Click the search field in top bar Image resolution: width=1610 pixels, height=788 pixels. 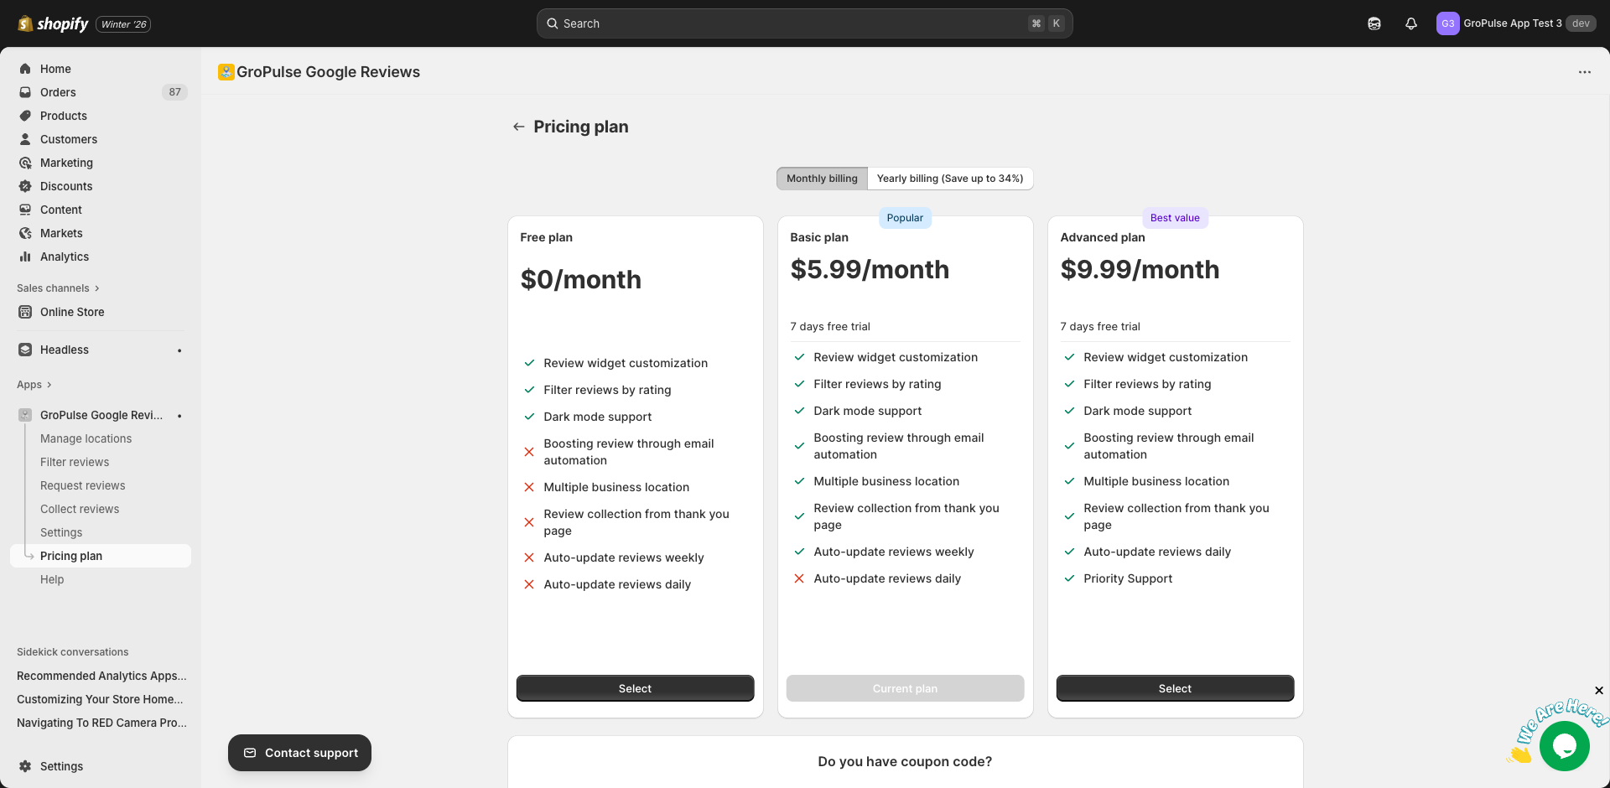pos(803,23)
